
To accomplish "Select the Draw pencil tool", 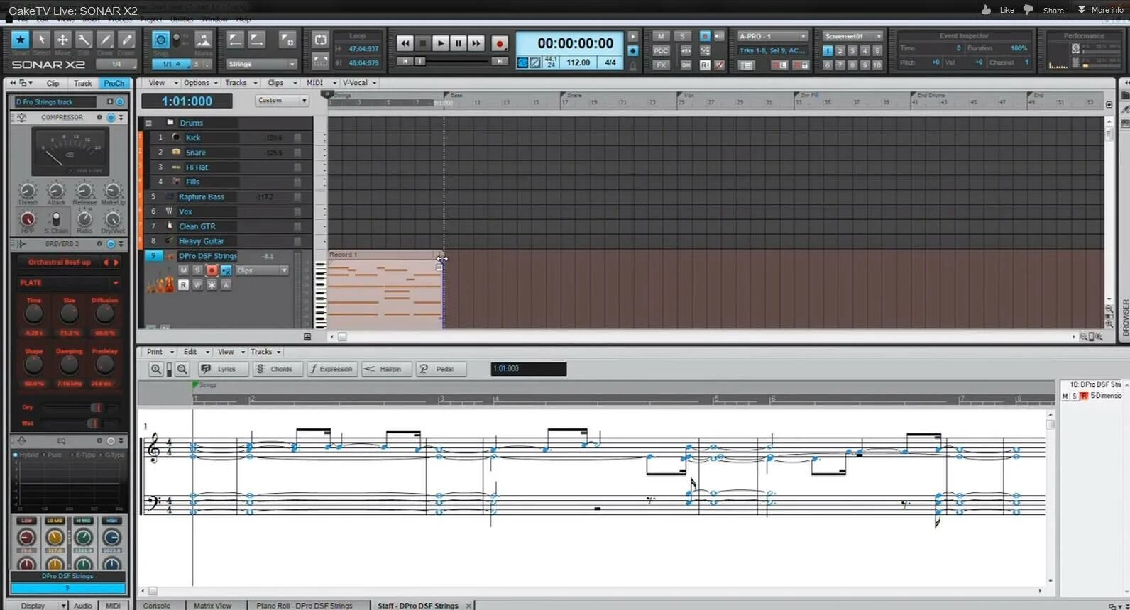I will point(105,40).
